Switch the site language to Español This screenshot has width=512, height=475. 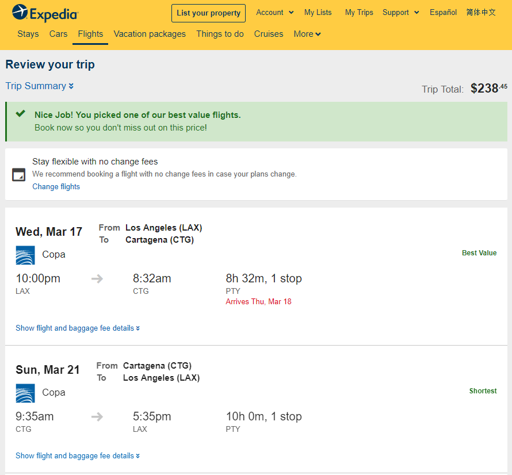point(443,13)
